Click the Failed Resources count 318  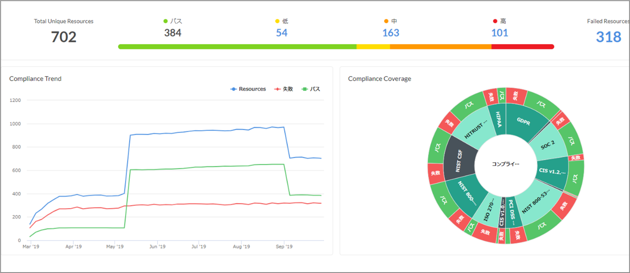(x=608, y=37)
